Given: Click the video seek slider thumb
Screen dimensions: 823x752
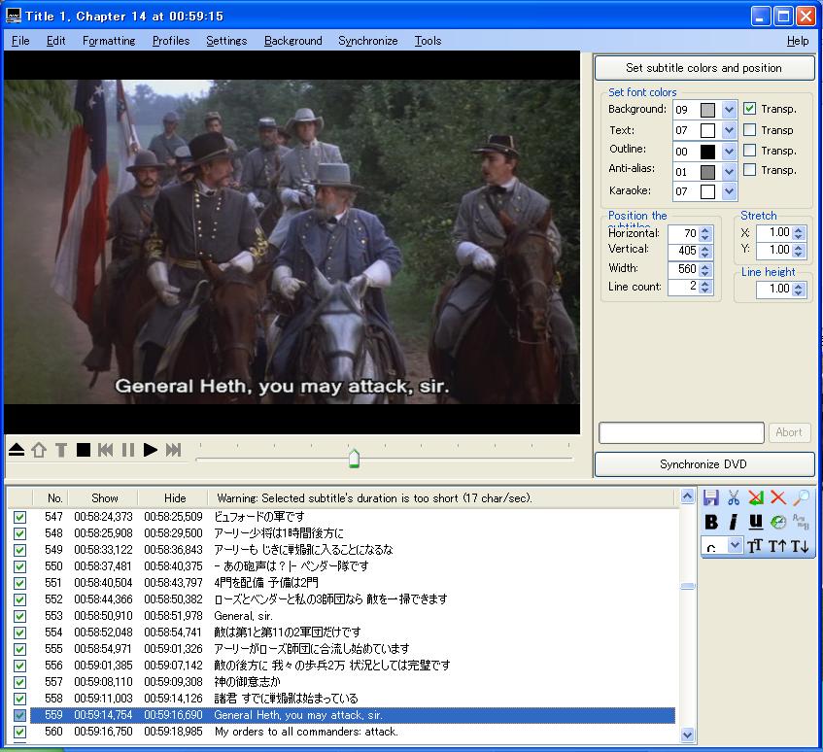Looking at the screenshot, I should tap(354, 458).
